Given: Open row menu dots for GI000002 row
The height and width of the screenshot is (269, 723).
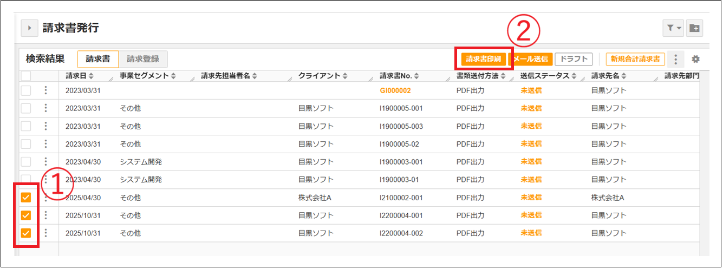Looking at the screenshot, I should click(46, 90).
